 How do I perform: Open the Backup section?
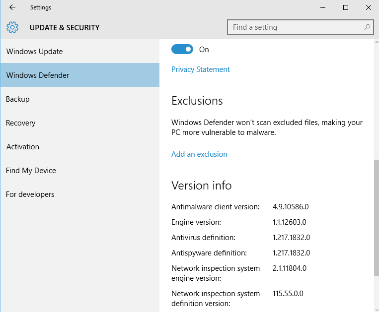tap(80, 99)
